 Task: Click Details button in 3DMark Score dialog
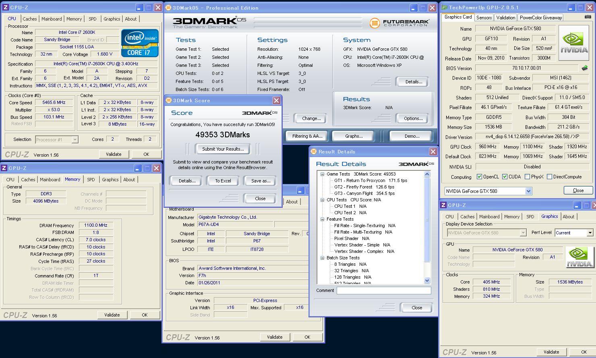[187, 181]
